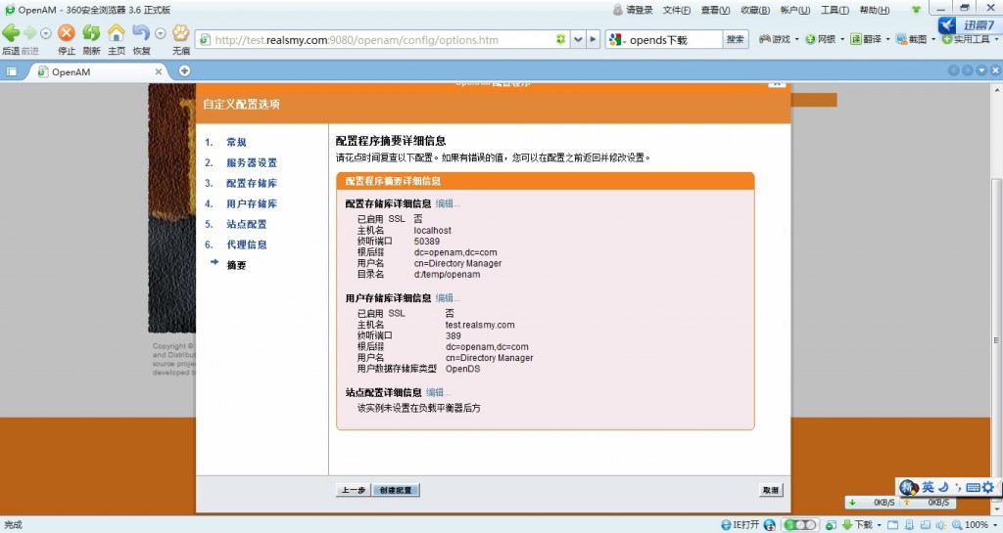This screenshot has width=1003, height=533.
Task: Select the 摘要 summary step
Action: pyautogui.click(x=236, y=265)
